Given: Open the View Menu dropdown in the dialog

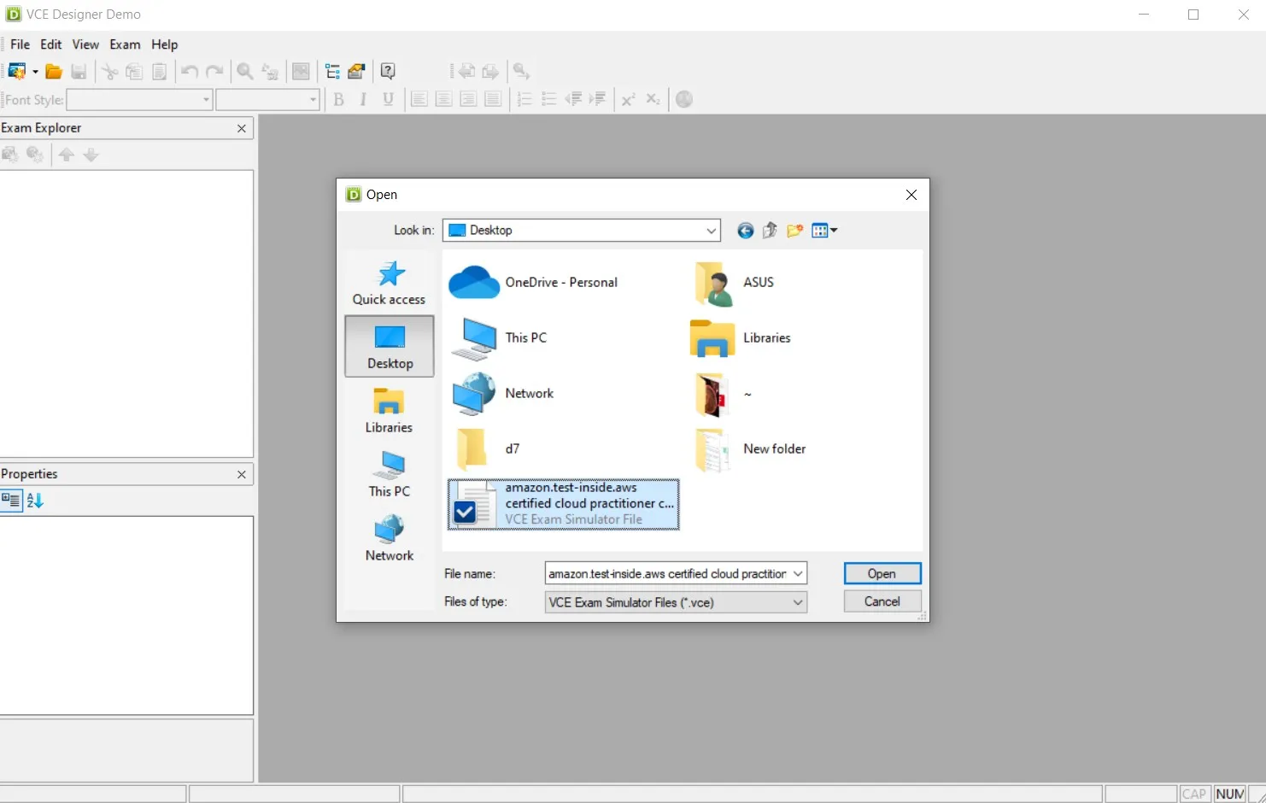Looking at the screenshot, I should pos(823,230).
